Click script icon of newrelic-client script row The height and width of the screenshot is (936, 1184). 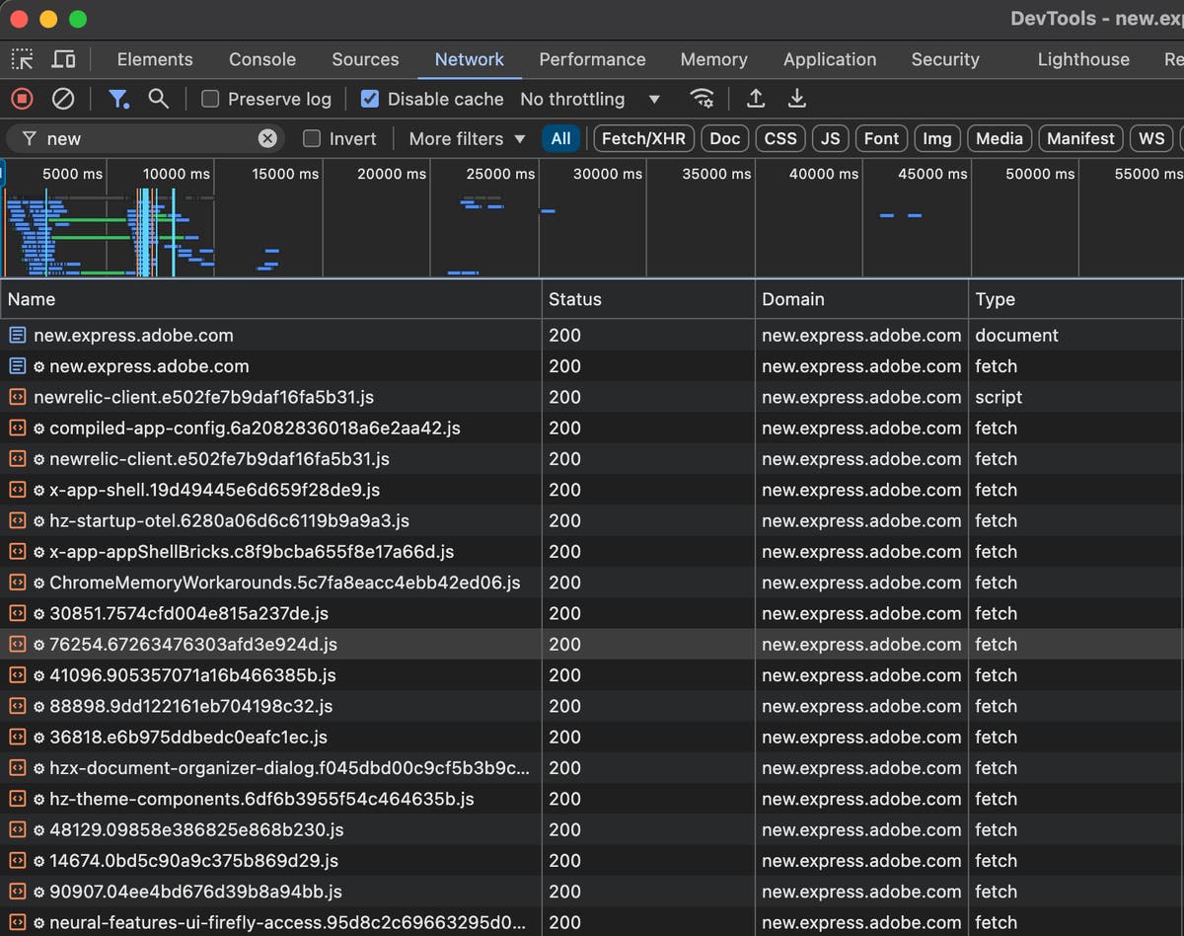[x=17, y=397]
